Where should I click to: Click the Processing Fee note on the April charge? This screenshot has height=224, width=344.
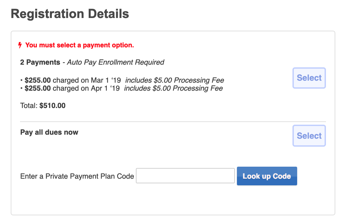pyautogui.click(x=173, y=88)
